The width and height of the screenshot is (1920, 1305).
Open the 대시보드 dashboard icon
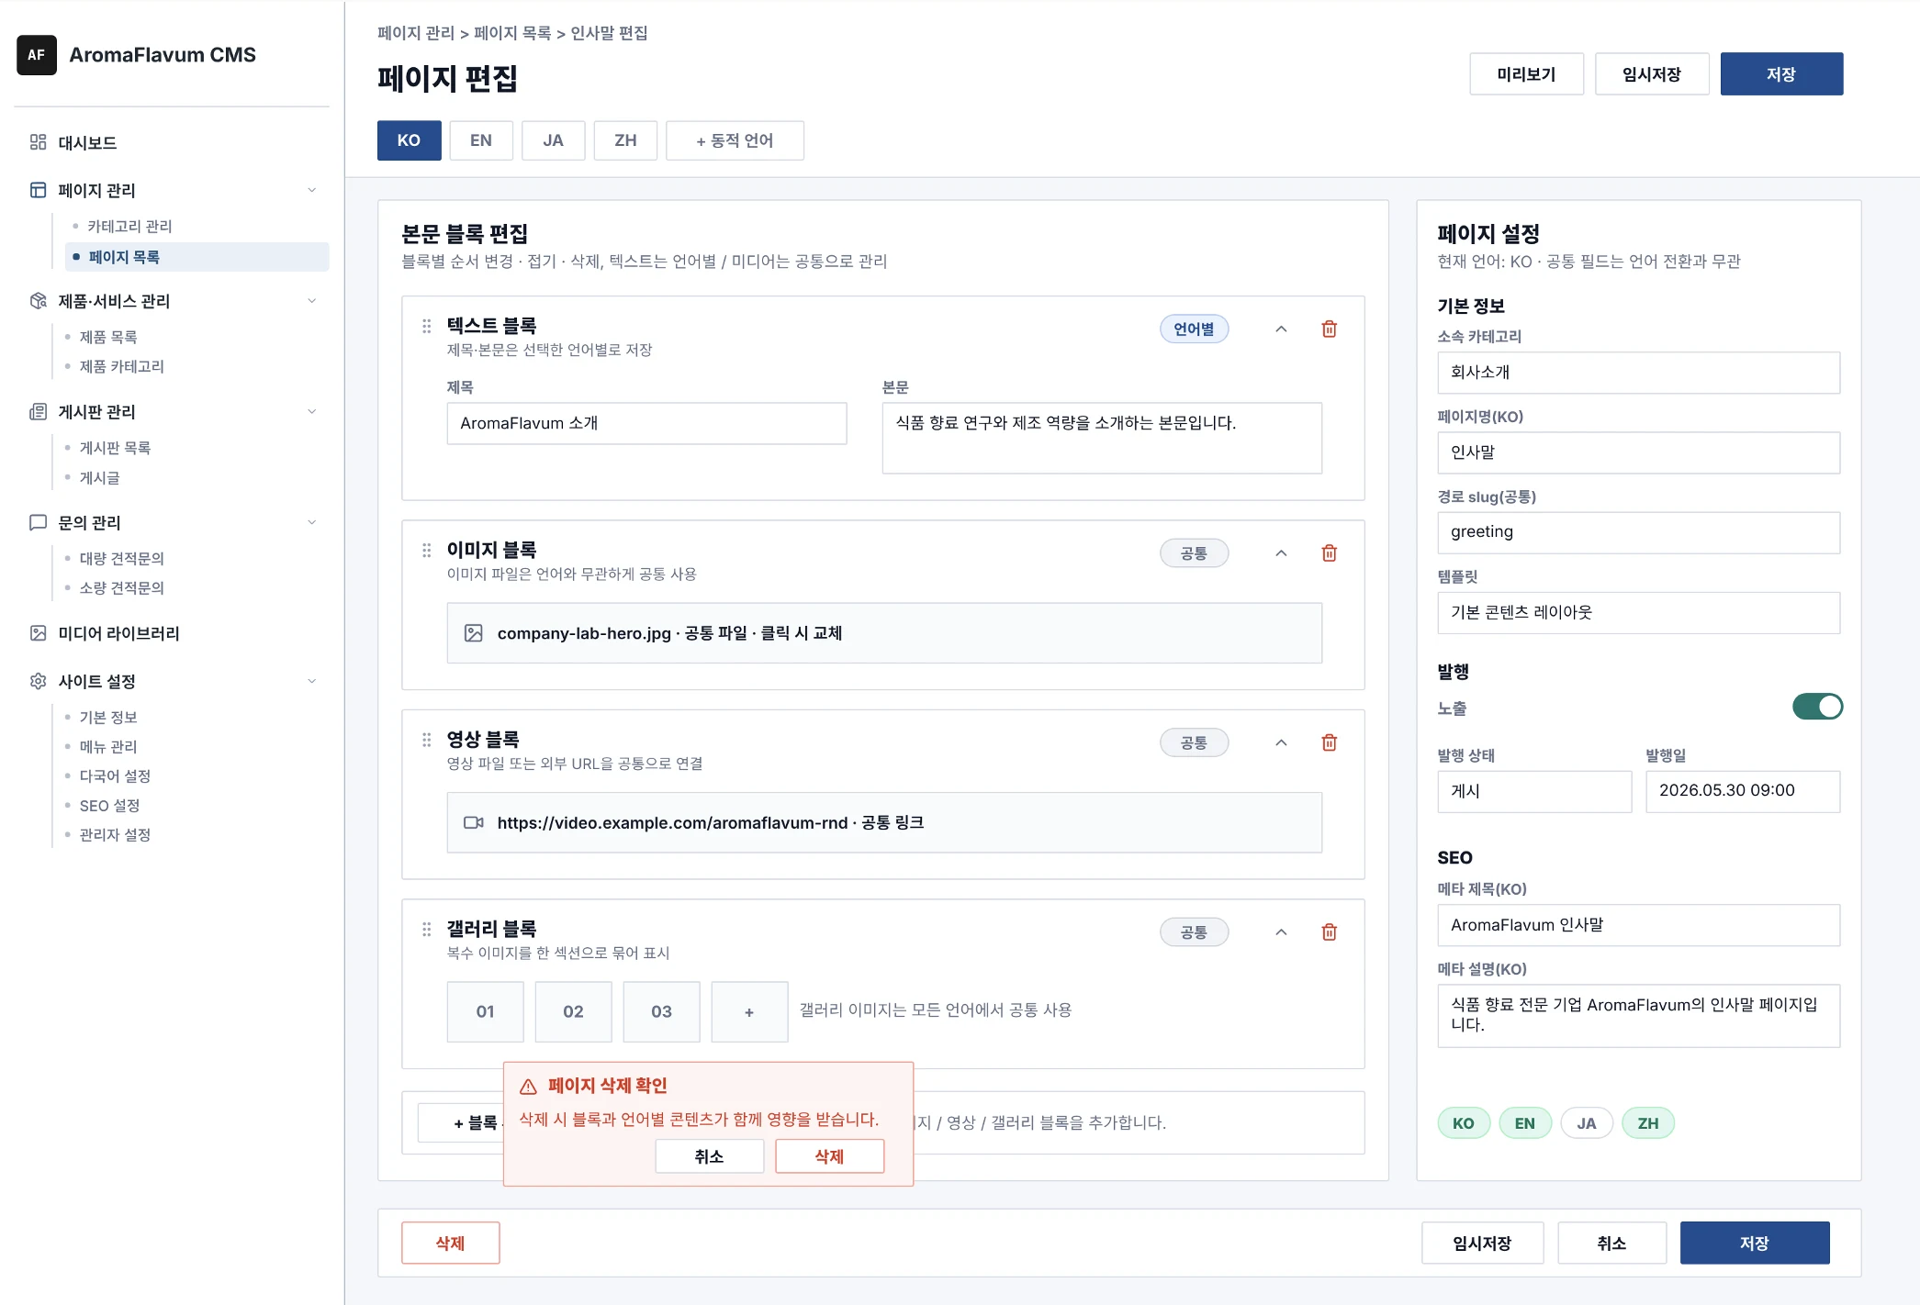pyautogui.click(x=38, y=142)
